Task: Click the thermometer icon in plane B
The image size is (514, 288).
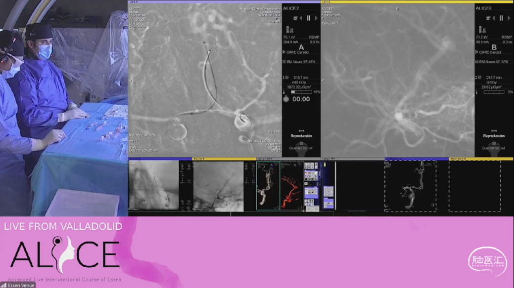Action: click(477, 92)
